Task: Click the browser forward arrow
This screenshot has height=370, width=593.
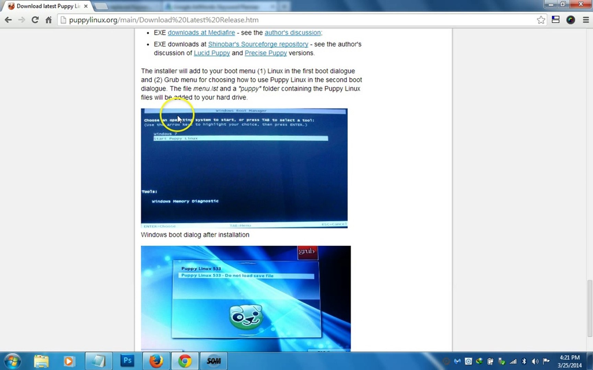Action: click(x=22, y=20)
